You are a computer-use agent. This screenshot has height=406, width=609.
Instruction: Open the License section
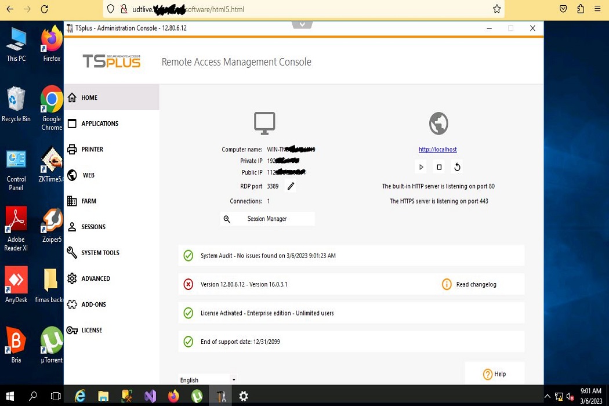[x=92, y=331]
